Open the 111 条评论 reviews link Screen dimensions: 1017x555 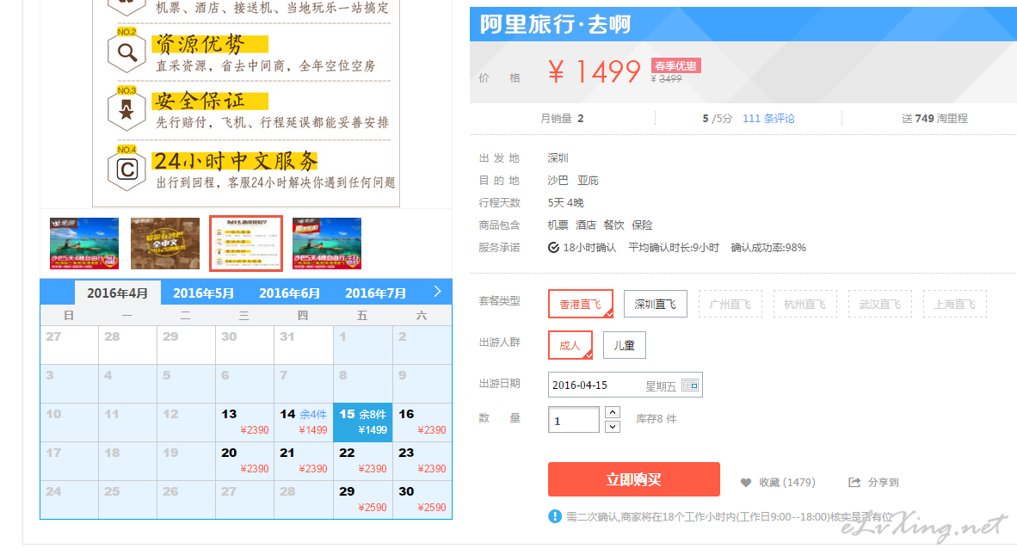(768, 118)
